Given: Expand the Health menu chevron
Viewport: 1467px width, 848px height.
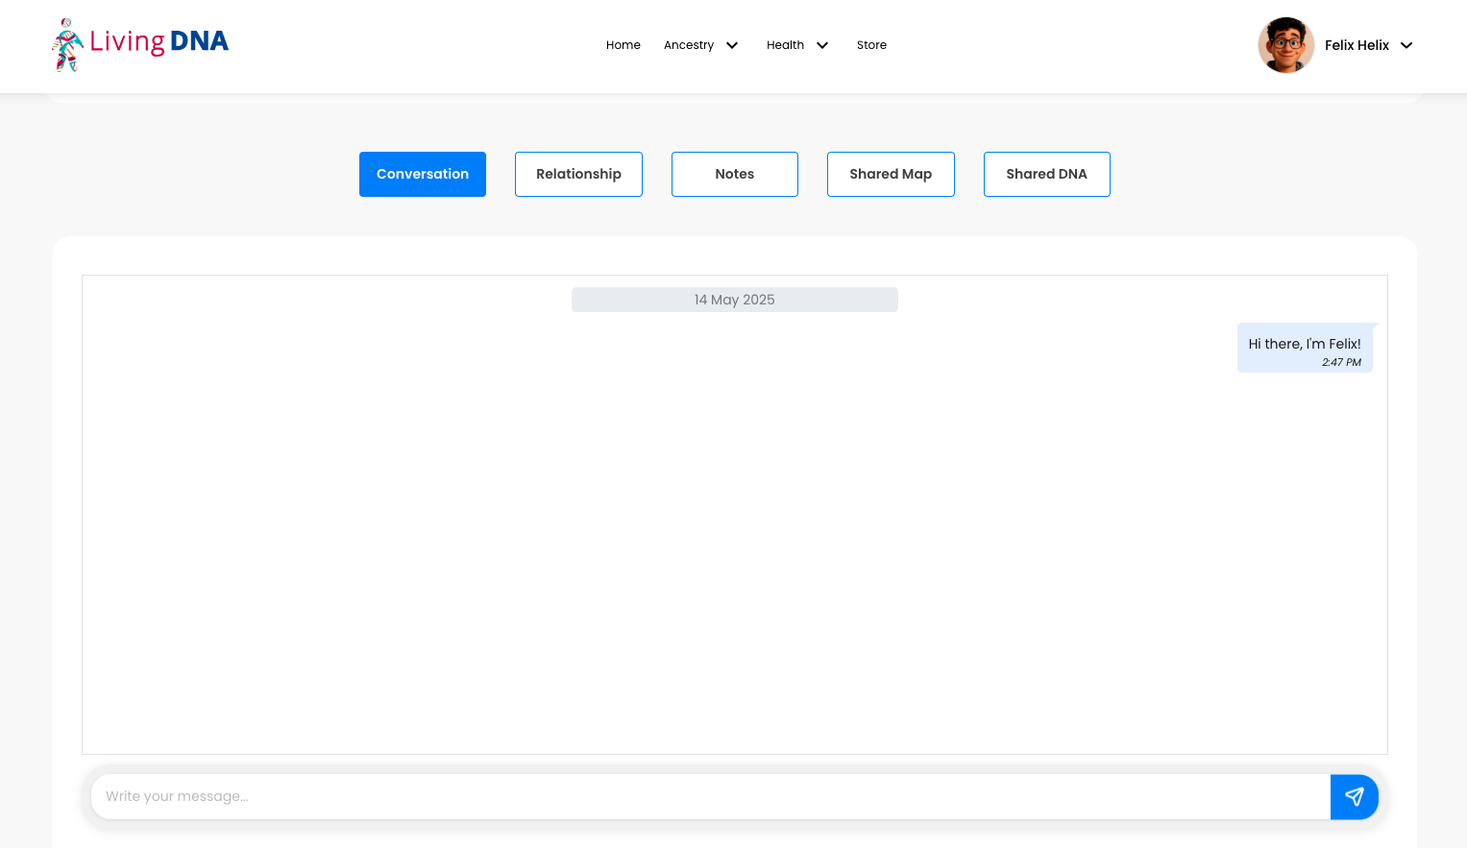Looking at the screenshot, I should tap(822, 45).
